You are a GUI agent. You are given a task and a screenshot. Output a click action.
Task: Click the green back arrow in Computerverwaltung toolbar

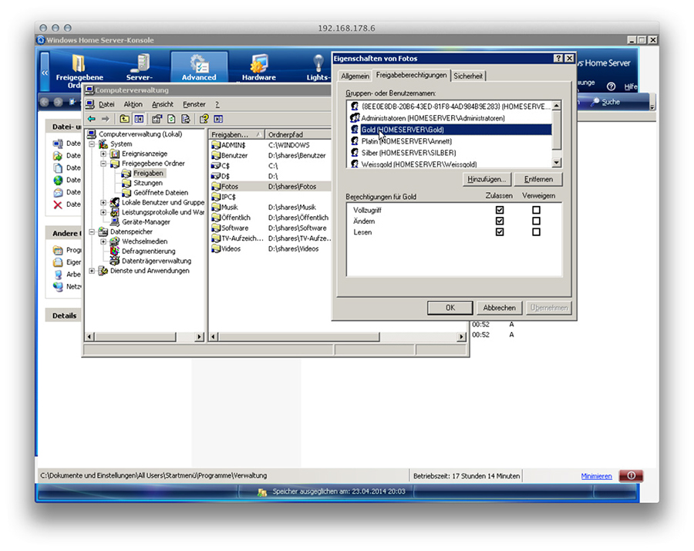92,119
